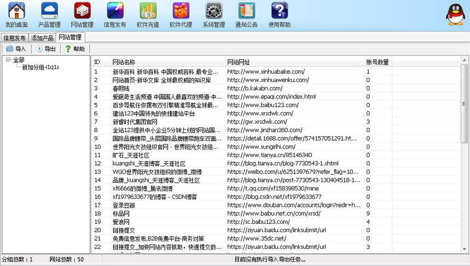Select 建站123中国领先的快捷建站平台 row
This screenshot has height=266, width=470.
tap(276, 113)
